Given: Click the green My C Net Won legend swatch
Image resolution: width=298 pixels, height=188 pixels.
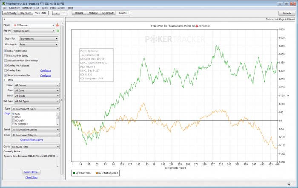Looking at the screenshot, I should click(74, 173).
